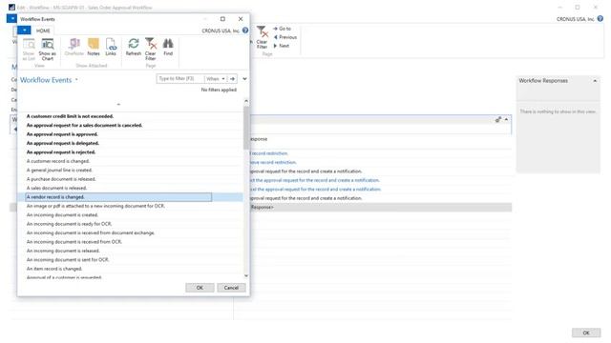The width and height of the screenshot is (611, 343).
Task: Click Clear Filter in Workflow Events ribbon
Action: point(151,49)
